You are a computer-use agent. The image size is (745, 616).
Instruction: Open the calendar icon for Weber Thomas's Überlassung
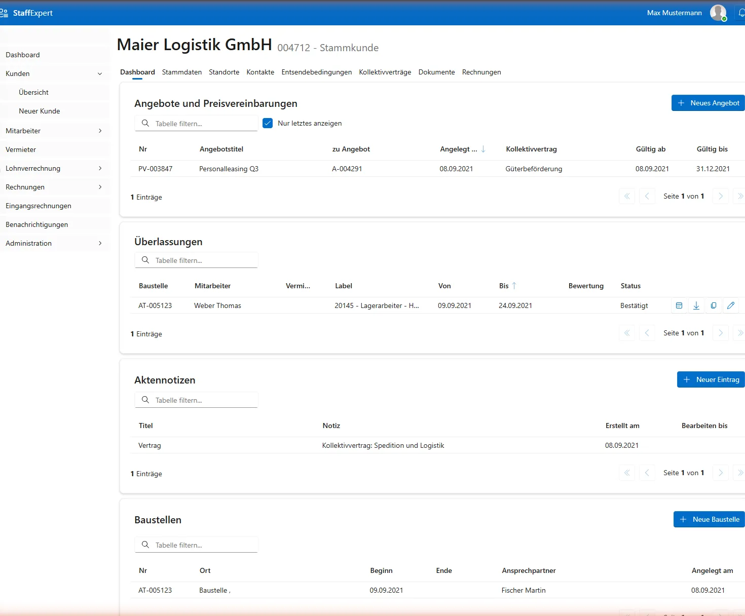click(679, 305)
